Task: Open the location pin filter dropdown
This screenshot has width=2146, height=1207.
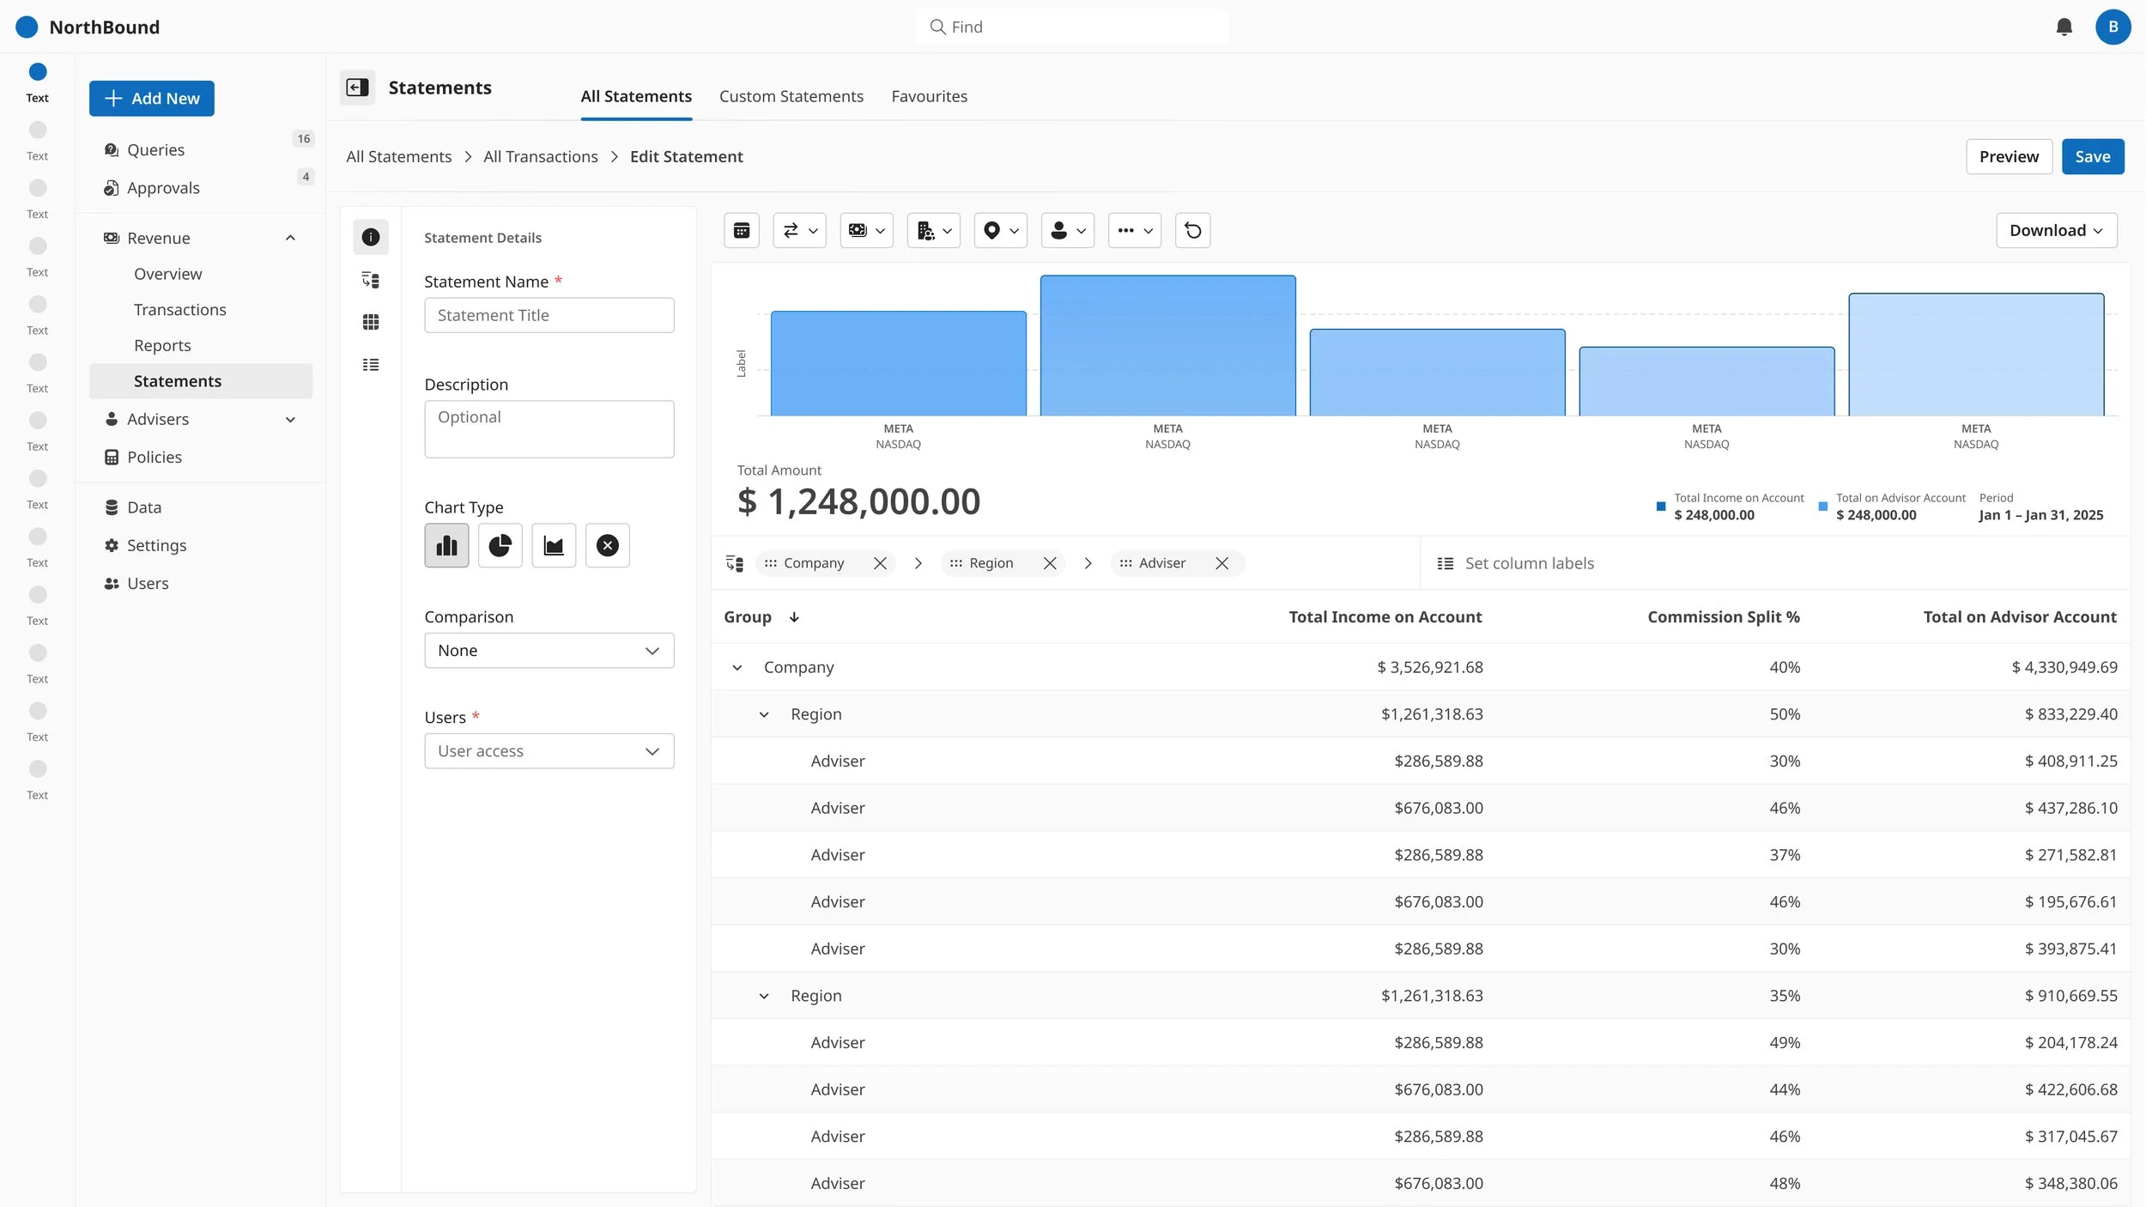Action: (1000, 230)
